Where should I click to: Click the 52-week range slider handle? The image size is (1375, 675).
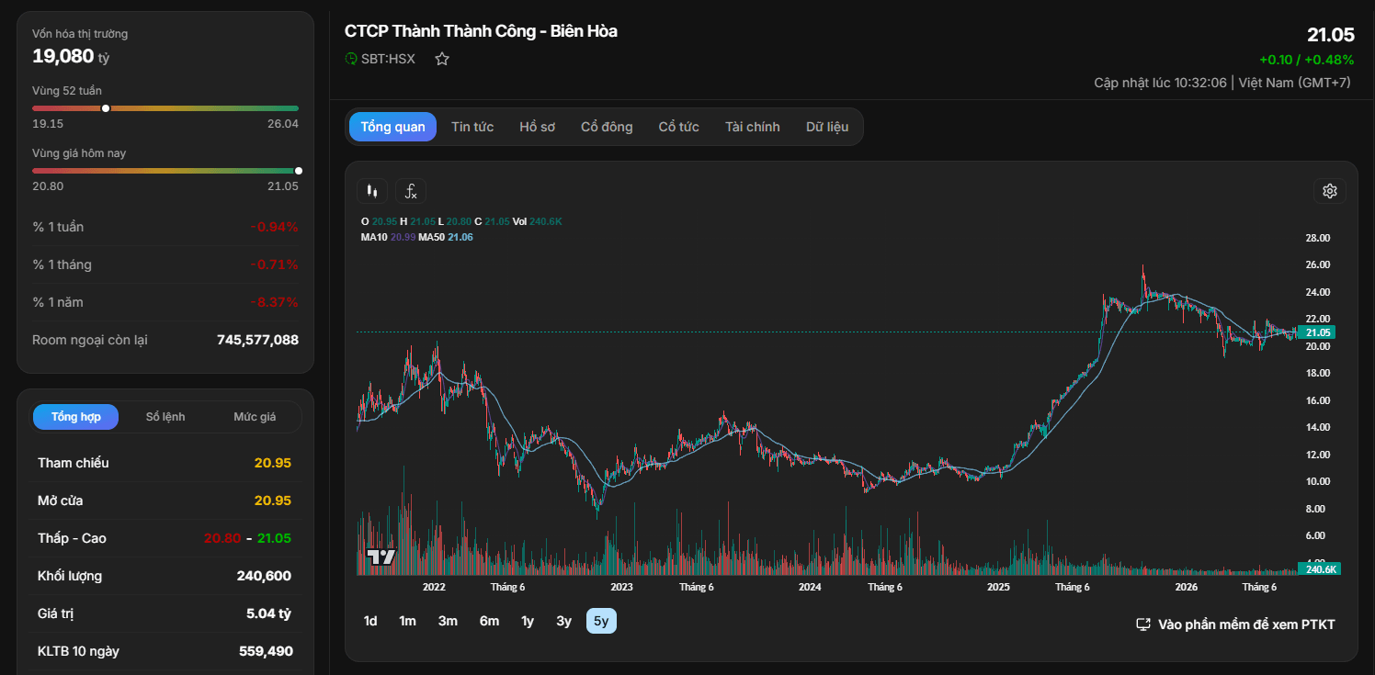(x=106, y=108)
